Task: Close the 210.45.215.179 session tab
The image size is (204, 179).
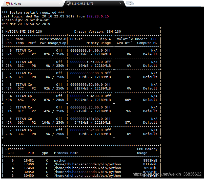Action: coord(120,4)
